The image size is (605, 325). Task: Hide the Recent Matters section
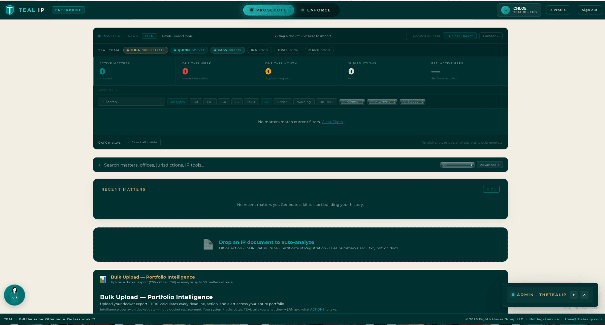(491, 189)
